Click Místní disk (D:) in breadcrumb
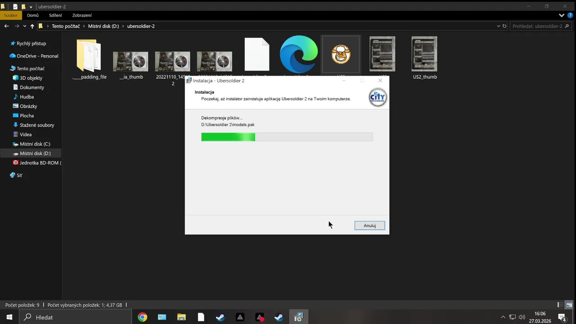Image resolution: width=576 pixels, height=324 pixels. pos(103,26)
